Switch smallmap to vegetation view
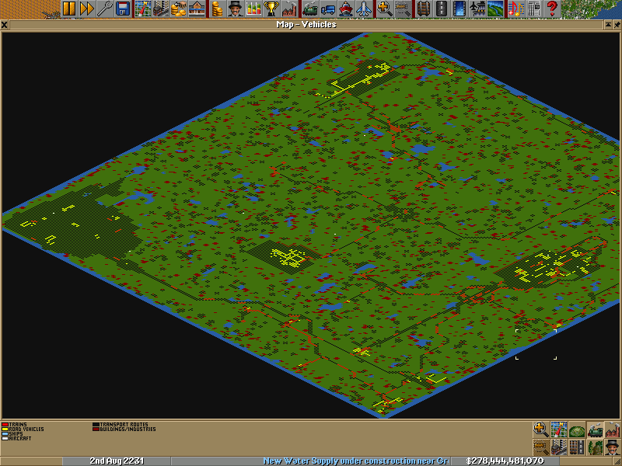Viewport: 622px width, 466px height. [x=595, y=447]
